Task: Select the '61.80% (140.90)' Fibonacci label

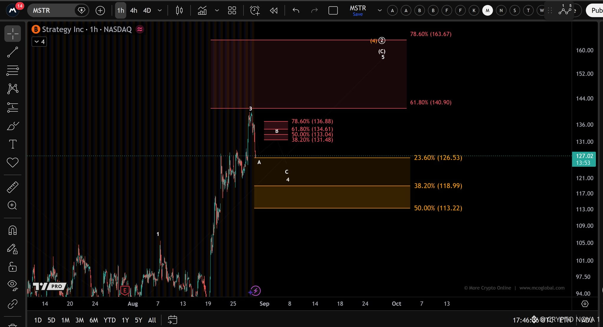Action: coord(431,102)
